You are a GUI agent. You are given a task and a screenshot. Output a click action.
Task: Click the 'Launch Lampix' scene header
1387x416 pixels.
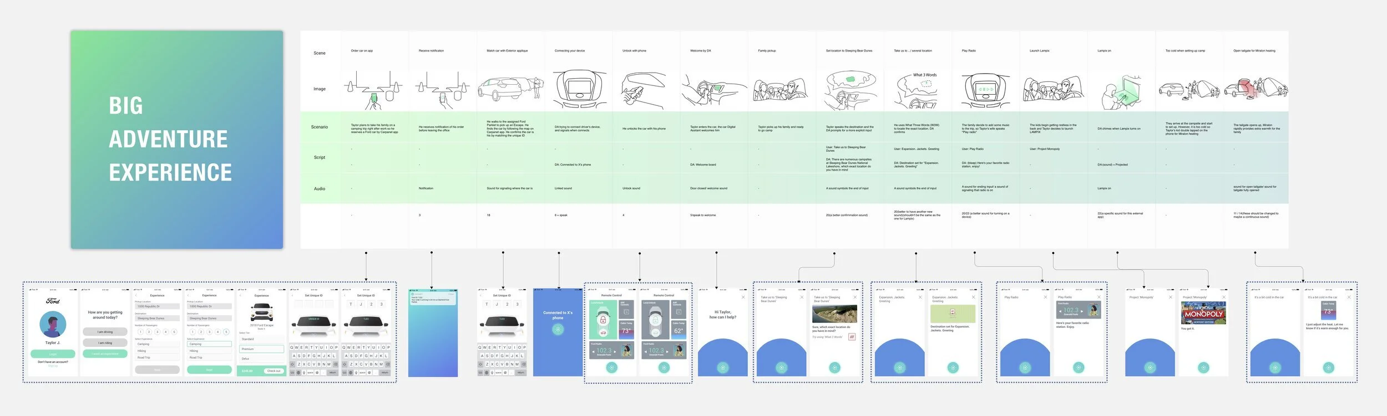tap(1040, 51)
